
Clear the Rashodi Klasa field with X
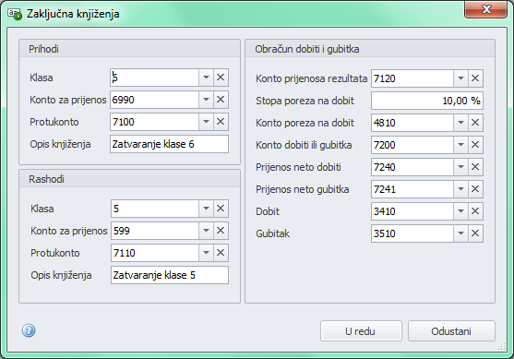pyautogui.click(x=221, y=209)
